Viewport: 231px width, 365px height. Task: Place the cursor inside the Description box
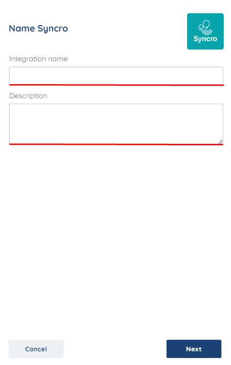[116, 124]
